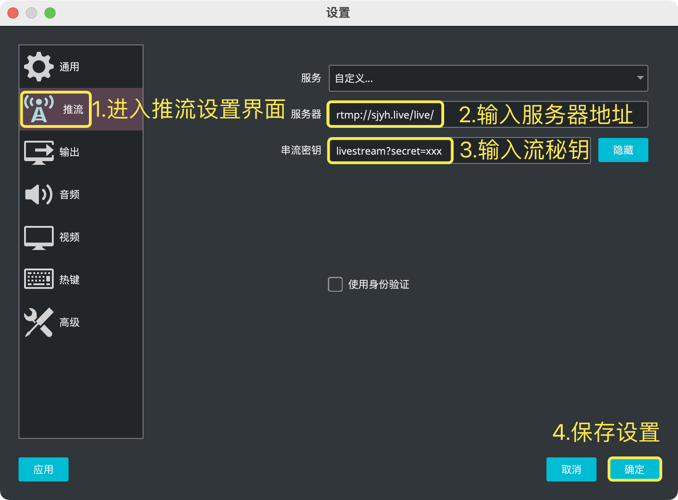Select the 视频 text label in sidebar
The height and width of the screenshot is (500, 678).
click(69, 237)
